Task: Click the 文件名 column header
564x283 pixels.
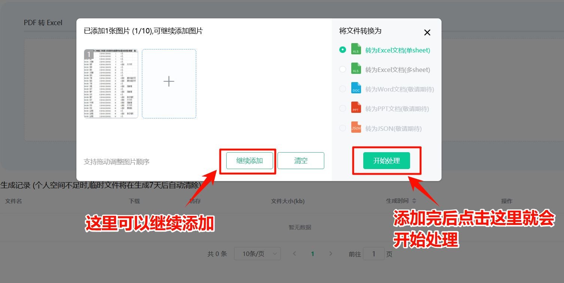Action: click(x=13, y=201)
